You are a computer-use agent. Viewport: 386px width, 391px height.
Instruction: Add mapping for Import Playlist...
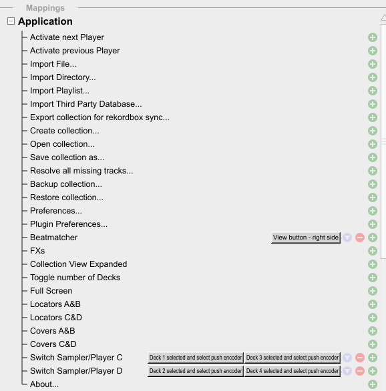tap(372, 91)
